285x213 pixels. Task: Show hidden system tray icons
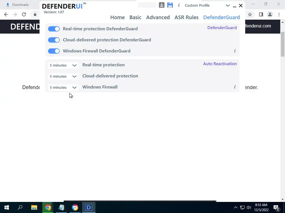[235, 207]
